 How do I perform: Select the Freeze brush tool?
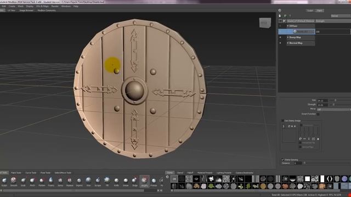pos(154,181)
